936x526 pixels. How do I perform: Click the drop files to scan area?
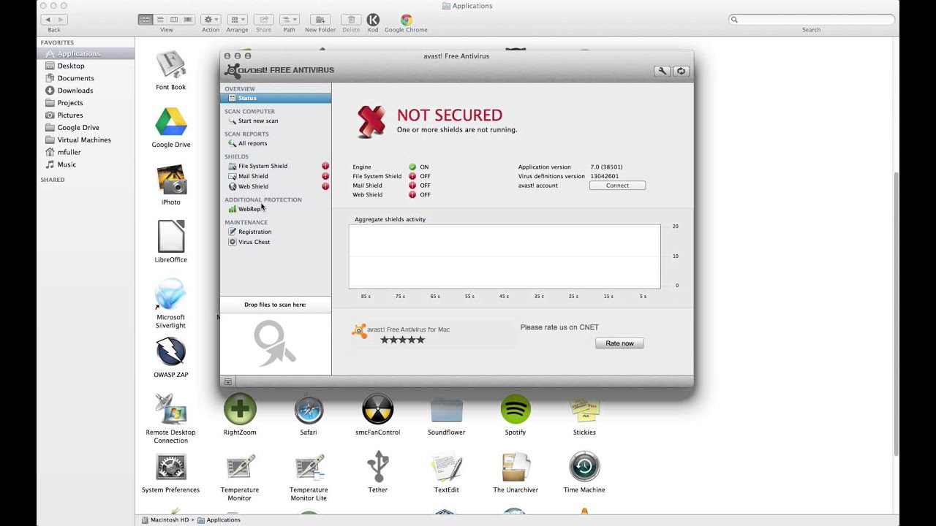pyautogui.click(x=275, y=343)
